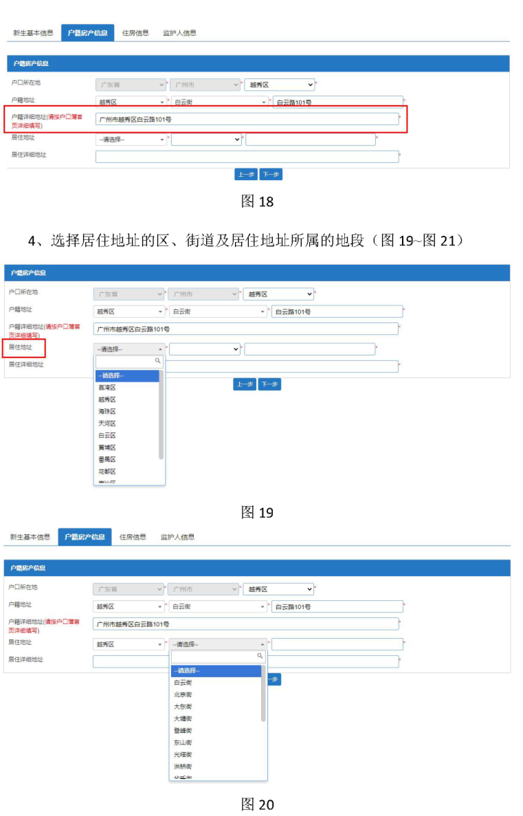Open 户口所在地 越秀区 dropdown in Figure 19
Image resolution: width=523 pixels, height=816 pixels.
[x=278, y=294]
